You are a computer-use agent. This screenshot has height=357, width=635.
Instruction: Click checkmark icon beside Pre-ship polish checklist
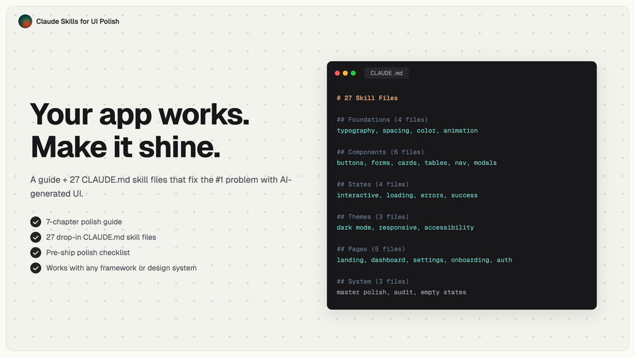35,253
